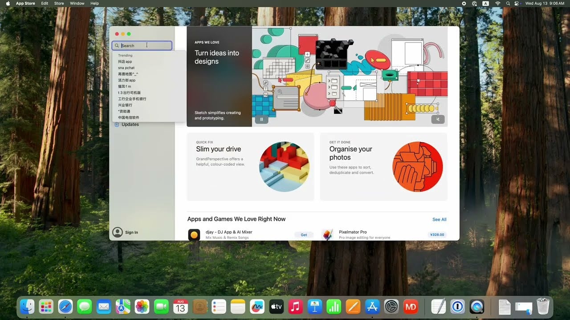Open the Organise your photos story
This screenshot has height=320, width=570.
(383, 167)
